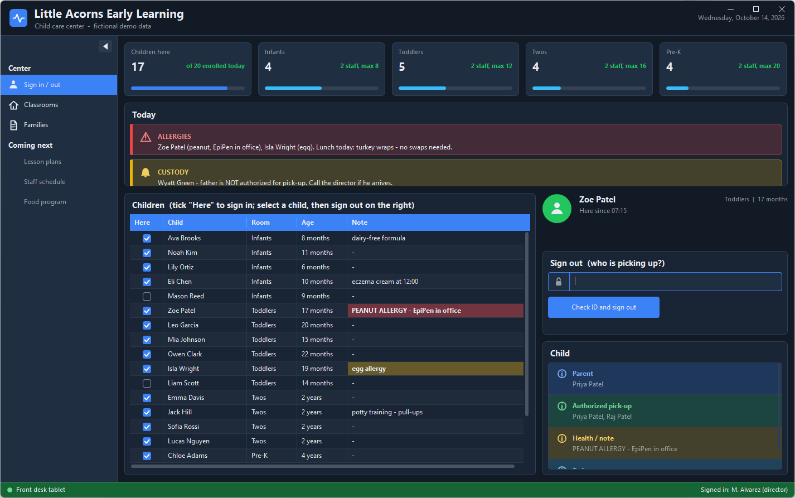Click the Allergies warning triangle icon
795x498 pixels.
tap(146, 137)
